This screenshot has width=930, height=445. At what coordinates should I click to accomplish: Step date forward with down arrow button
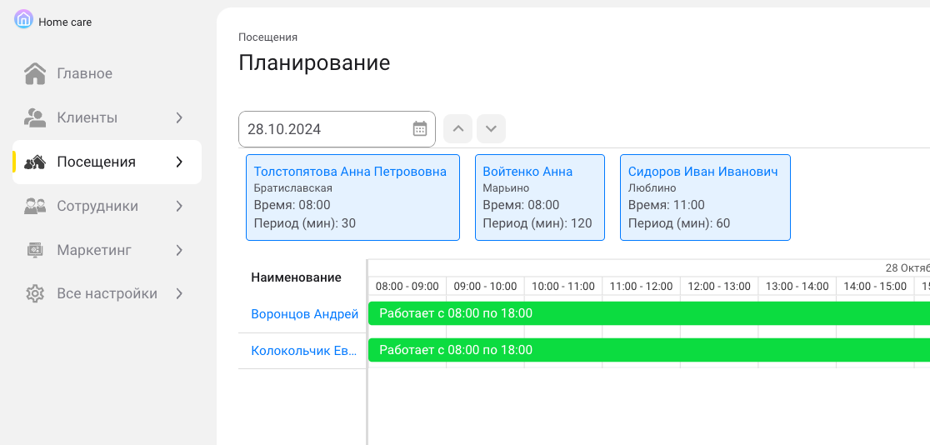click(x=491, y=129)
